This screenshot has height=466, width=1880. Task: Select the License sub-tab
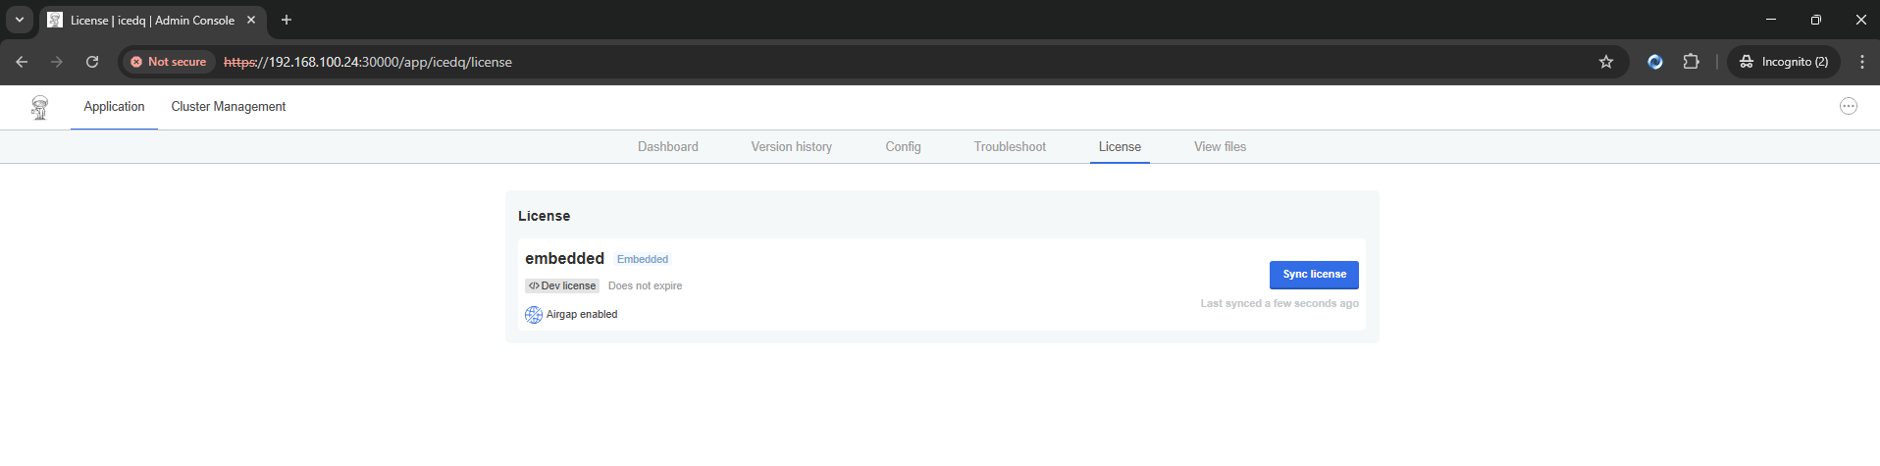point(1120,147)
